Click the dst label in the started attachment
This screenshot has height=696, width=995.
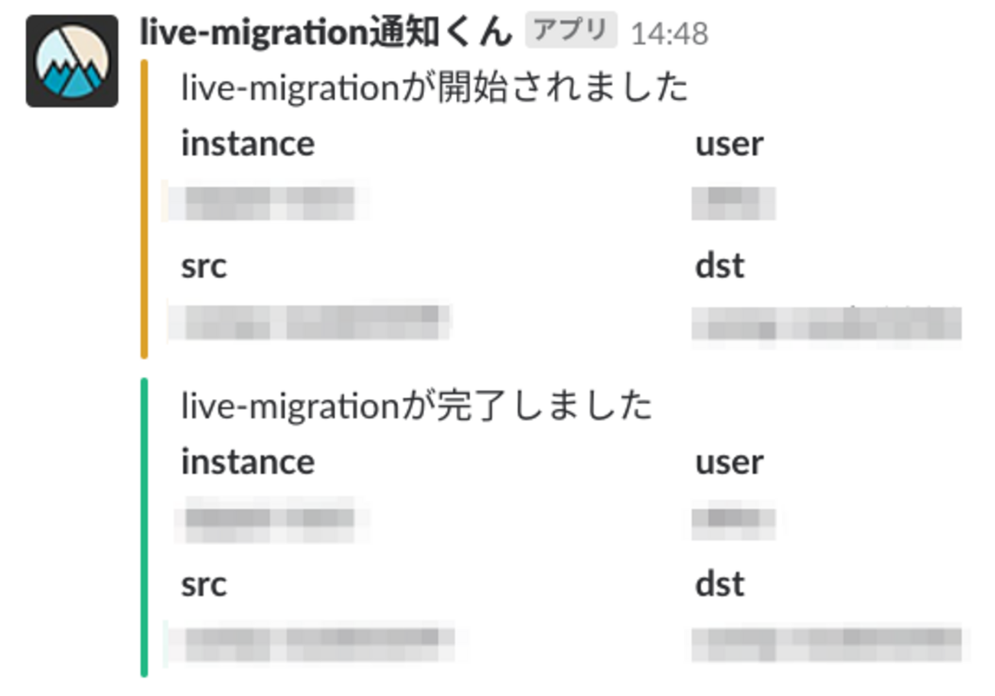point(719,266)
